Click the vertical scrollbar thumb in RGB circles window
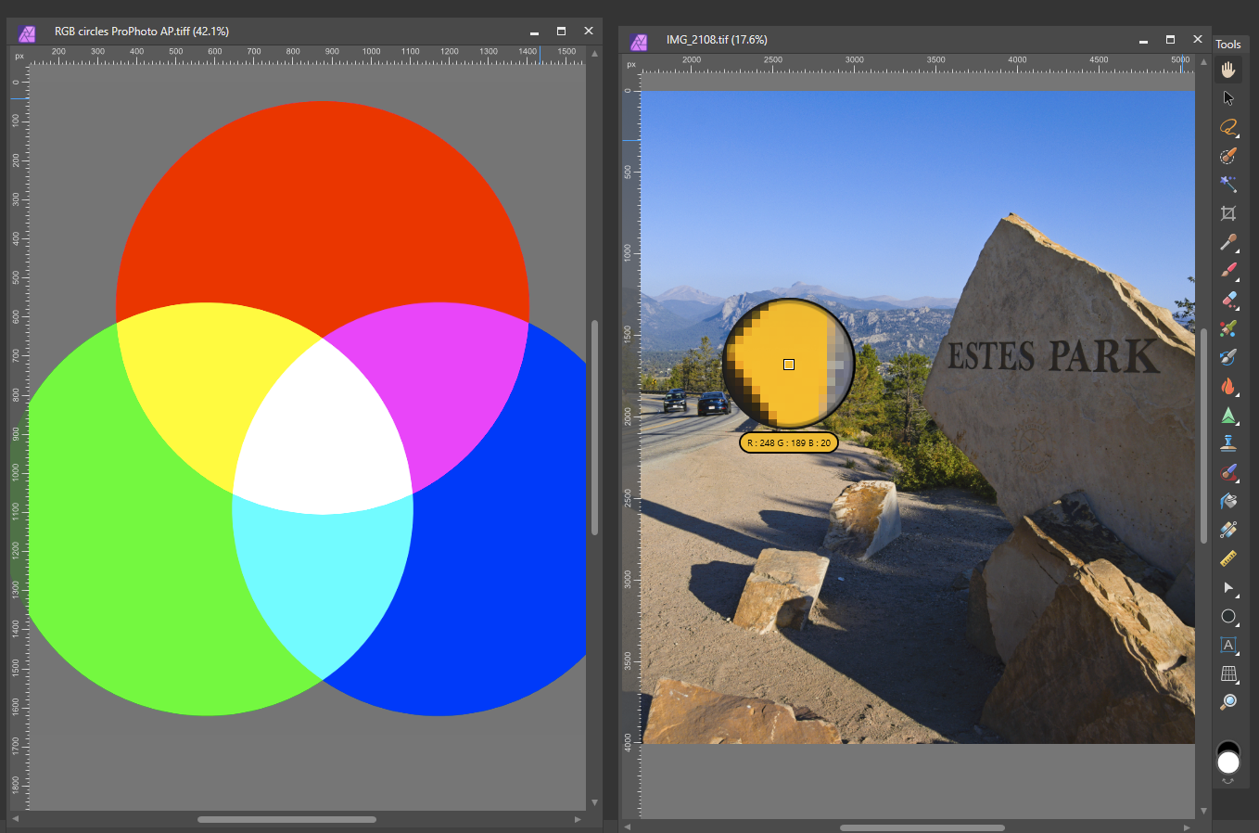Viewport: 1259px width, 833px height. coord(594,428)
